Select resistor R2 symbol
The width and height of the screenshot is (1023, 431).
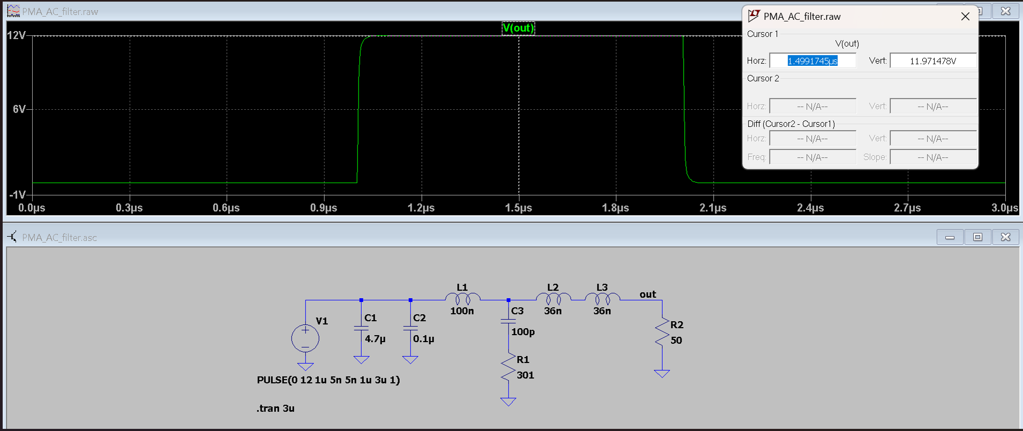click(x=662, y=332)
